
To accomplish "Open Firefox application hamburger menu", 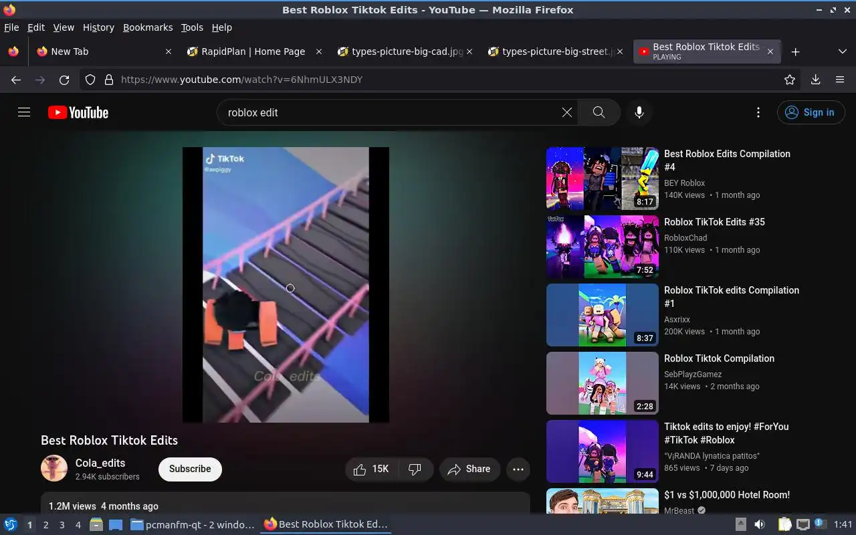I will pyautogui.click(x=840, y=80).
